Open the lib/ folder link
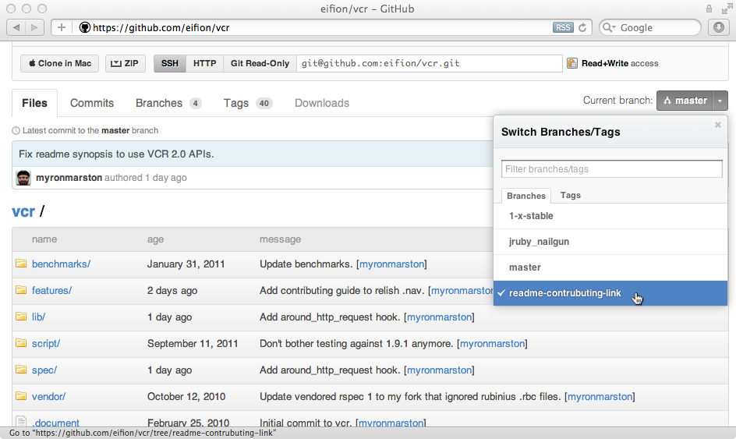736x439 pixels. (38, 317)
